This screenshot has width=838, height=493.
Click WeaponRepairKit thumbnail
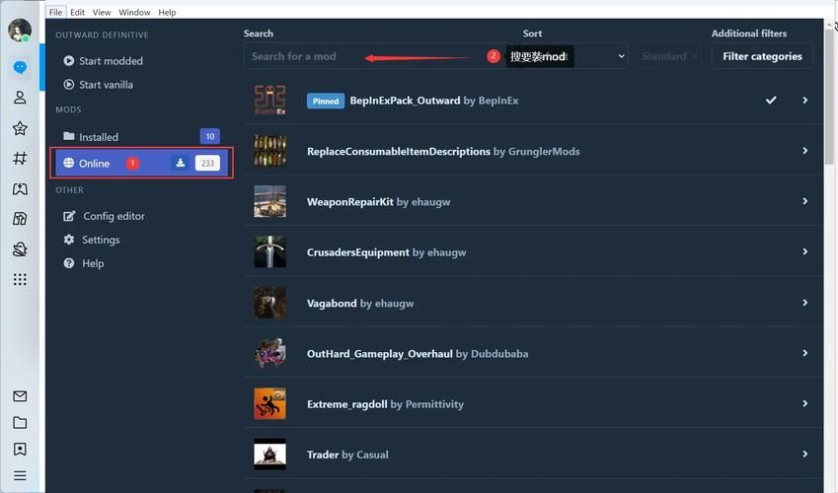[x=269, y=201]
